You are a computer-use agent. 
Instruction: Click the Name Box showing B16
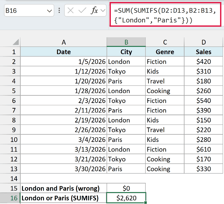point(29,11)
